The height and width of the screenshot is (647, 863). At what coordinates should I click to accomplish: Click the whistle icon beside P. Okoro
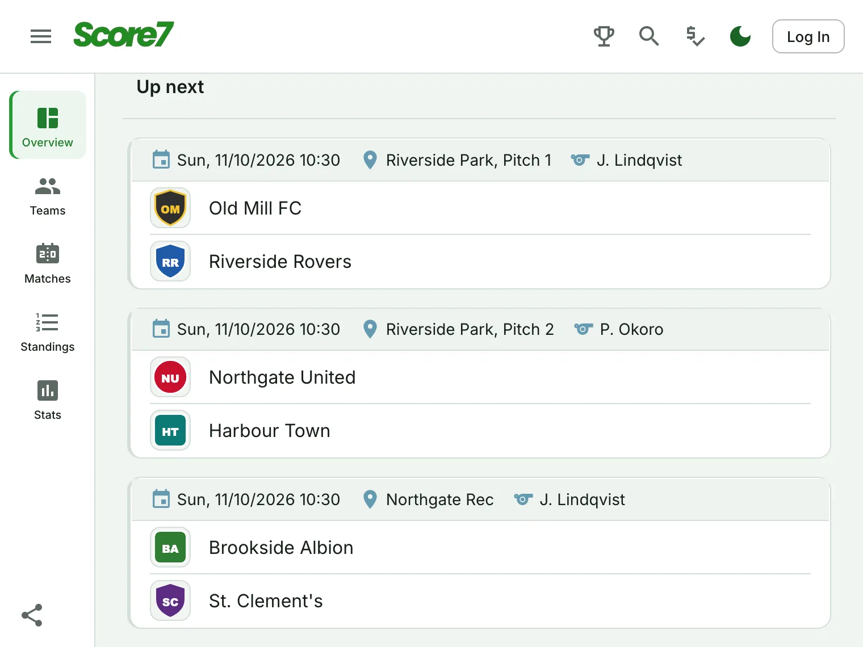click(x=583, y=329)
